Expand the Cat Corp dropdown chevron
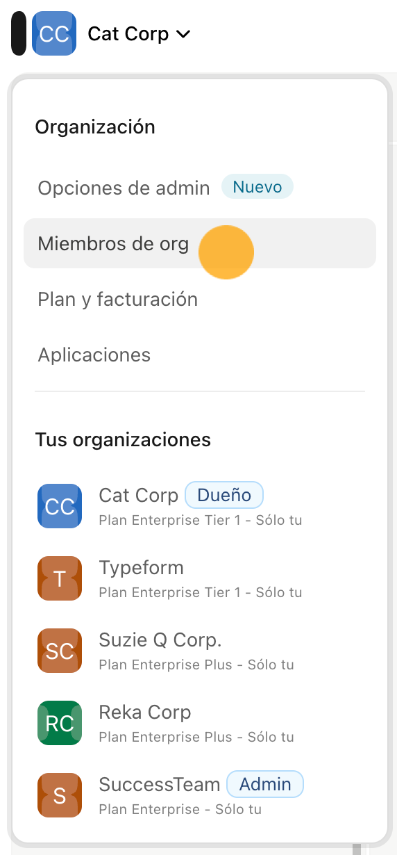Viewport: 397px width, 855px height. point(183,34)
